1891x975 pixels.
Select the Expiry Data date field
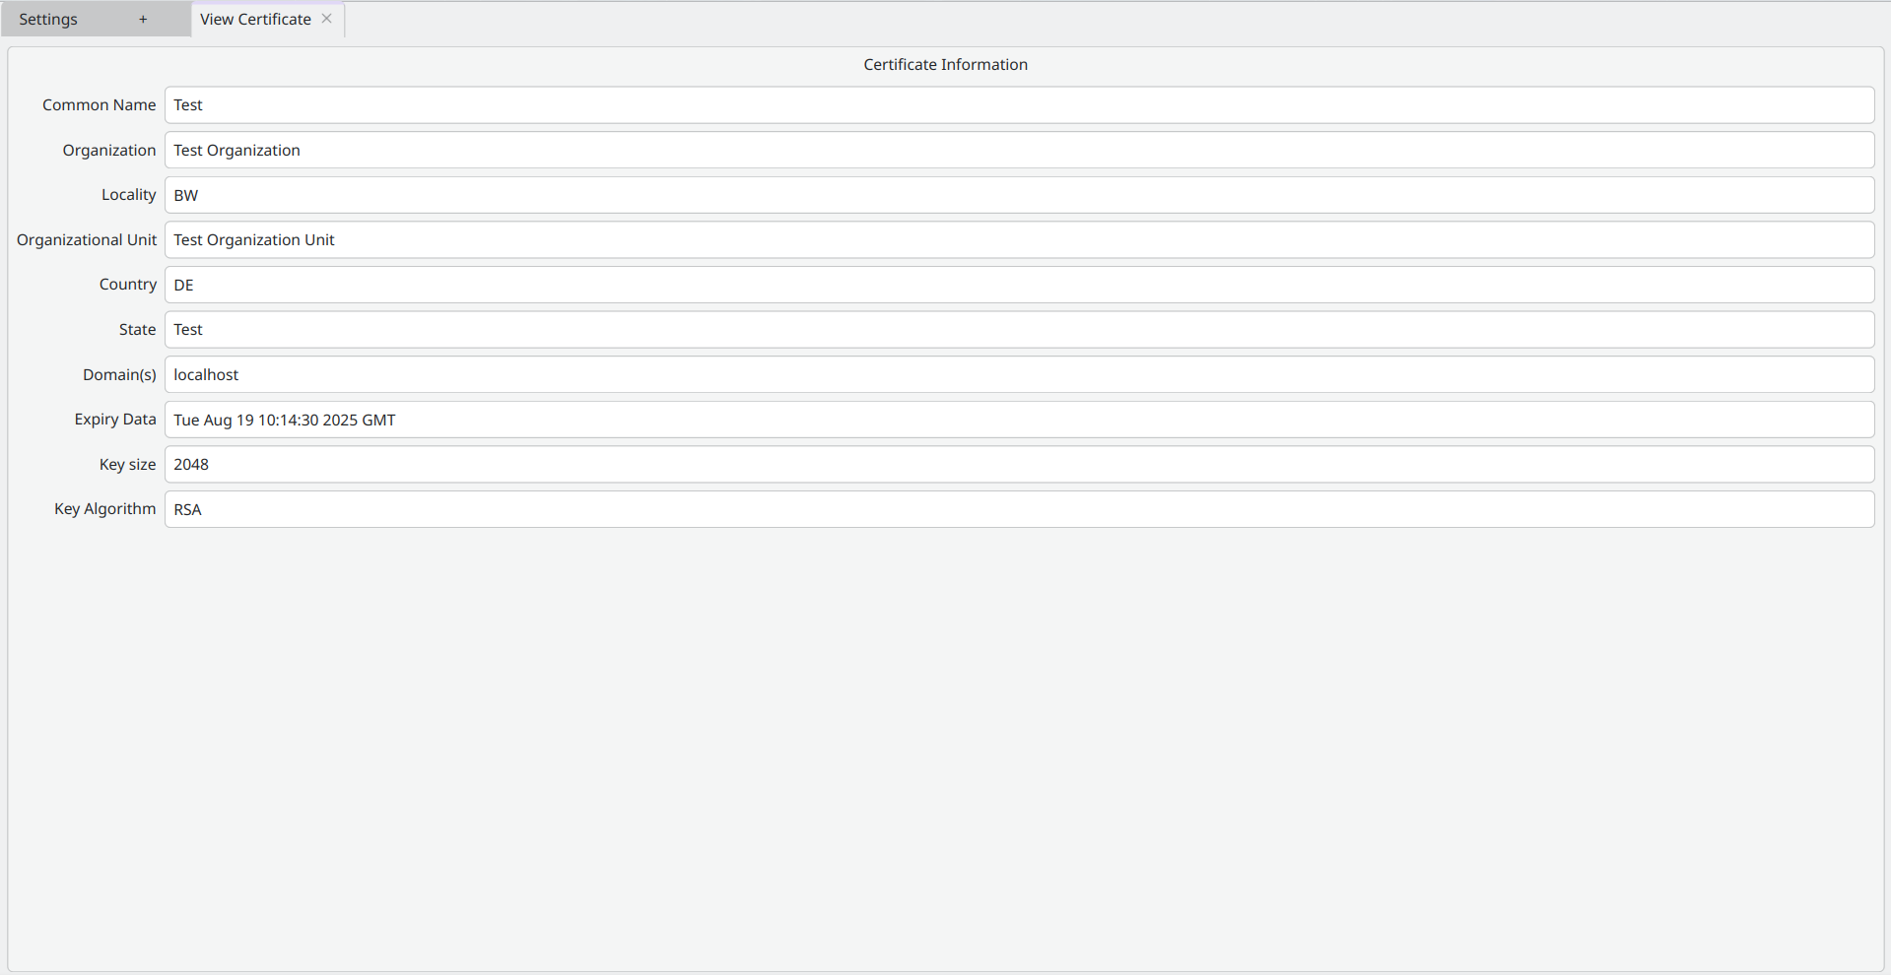coord(1018,420)
